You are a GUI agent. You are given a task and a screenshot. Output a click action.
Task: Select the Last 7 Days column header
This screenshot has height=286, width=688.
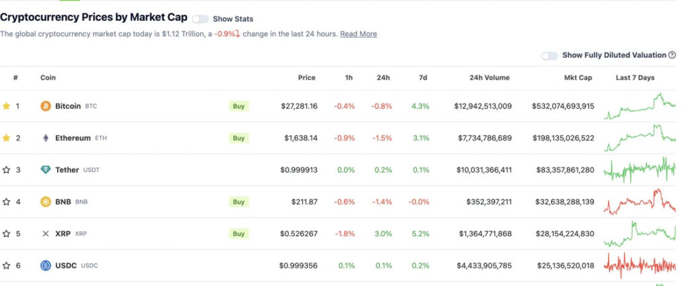point(635,78)
